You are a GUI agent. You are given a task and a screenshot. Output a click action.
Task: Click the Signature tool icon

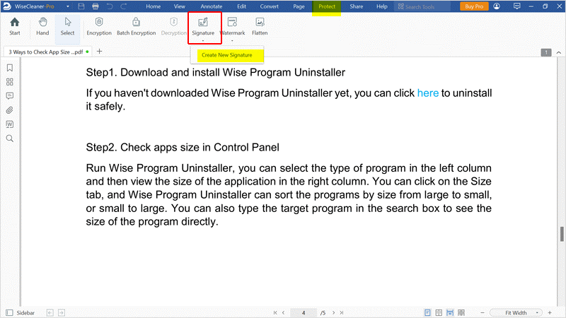[203, 23]
